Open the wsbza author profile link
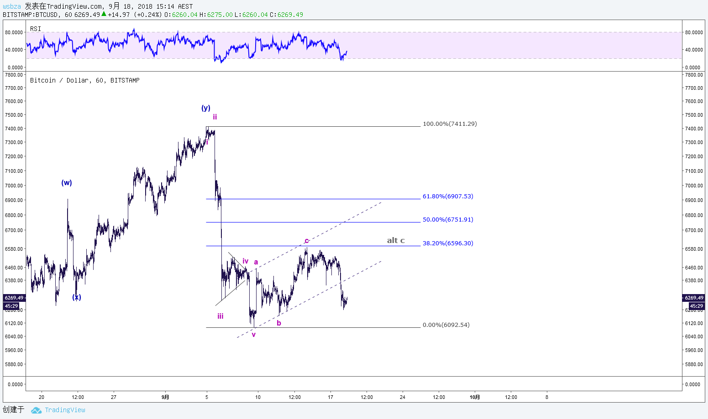This screenshot has height=419, width=708. pyautogui.click(x=12, y=6)
